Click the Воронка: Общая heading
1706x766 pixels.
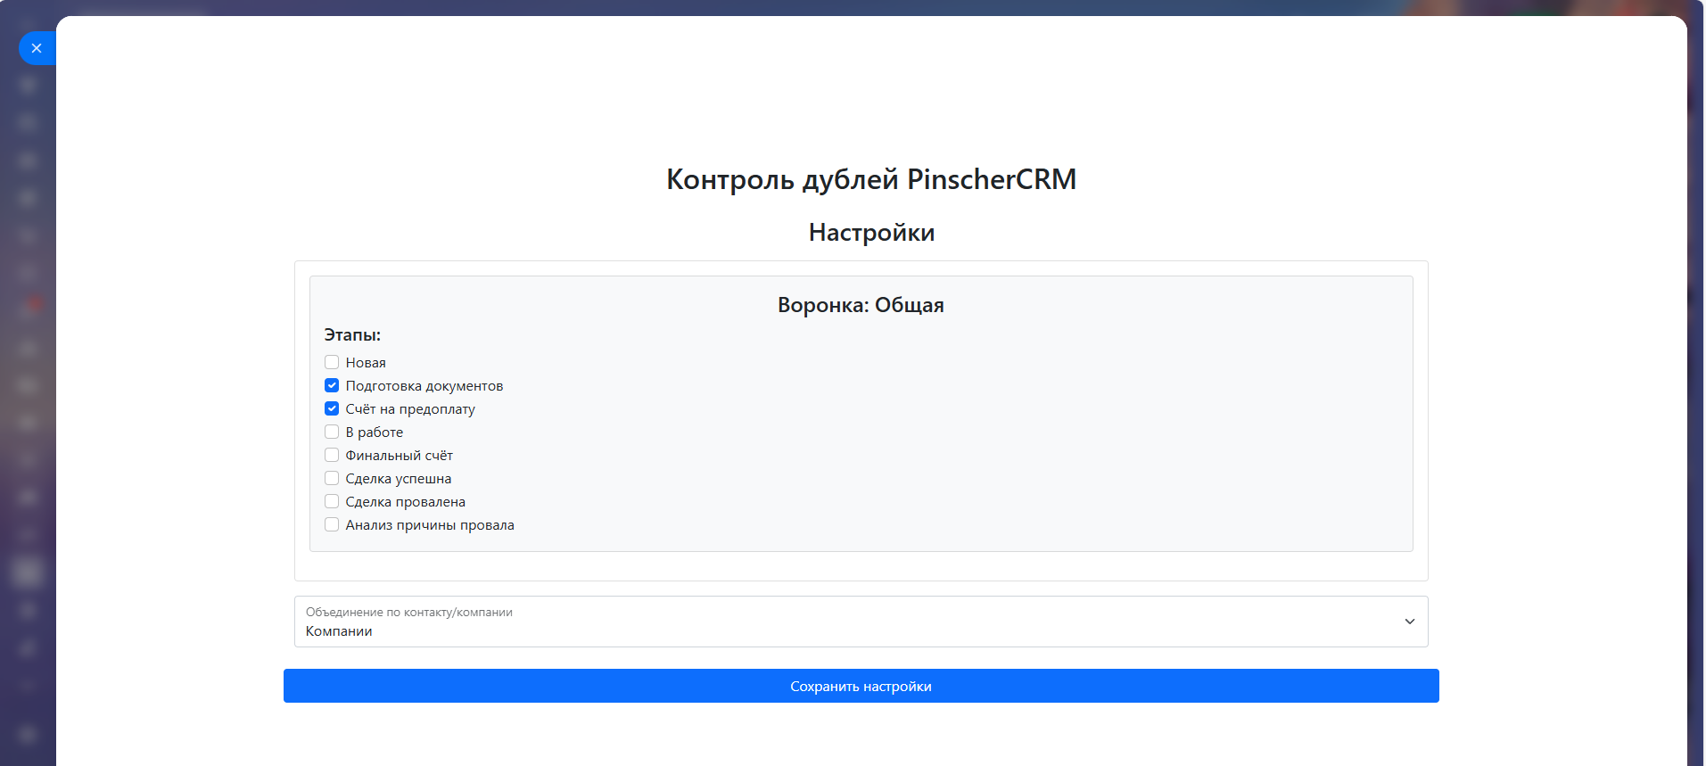[861, 305]
